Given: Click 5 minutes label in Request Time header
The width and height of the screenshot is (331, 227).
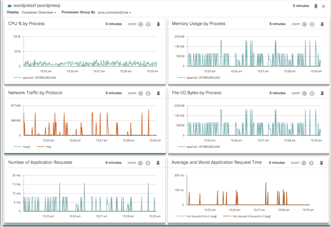Looking at the screenshot, I should coord(277,163).
